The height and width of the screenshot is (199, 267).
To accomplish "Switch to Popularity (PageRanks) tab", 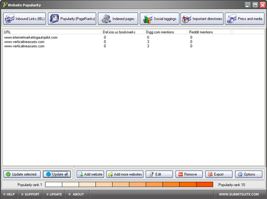I will point(72,19).
